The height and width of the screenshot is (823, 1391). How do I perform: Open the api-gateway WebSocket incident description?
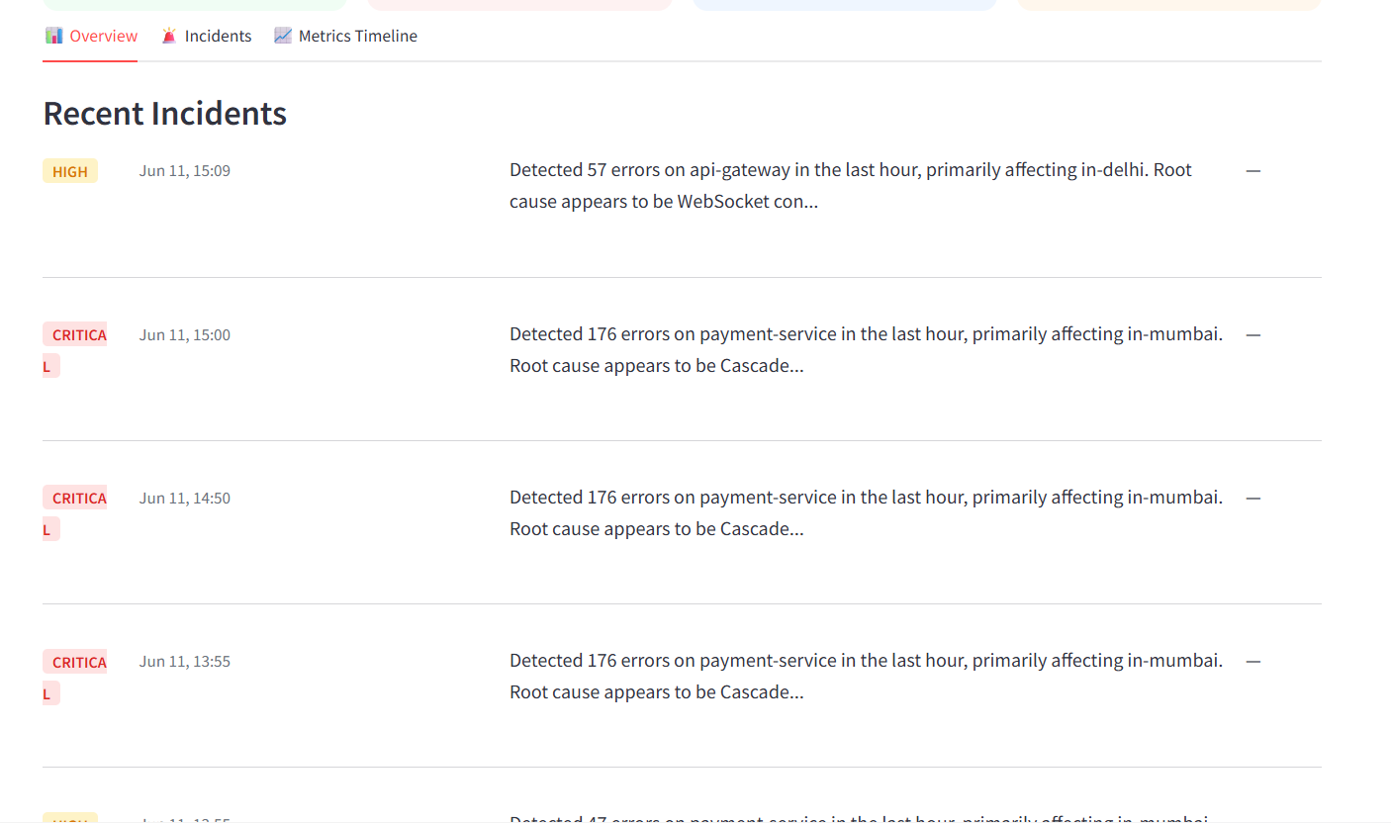(851, 185)
